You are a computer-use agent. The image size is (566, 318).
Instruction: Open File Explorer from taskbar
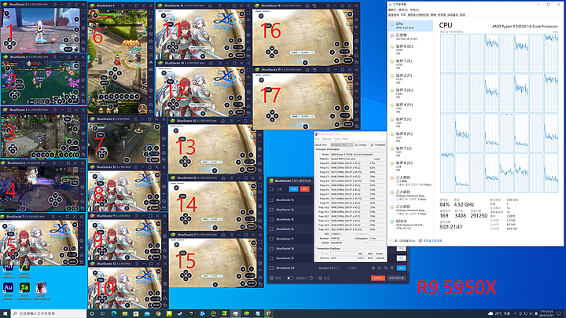(x=124, y=313)
